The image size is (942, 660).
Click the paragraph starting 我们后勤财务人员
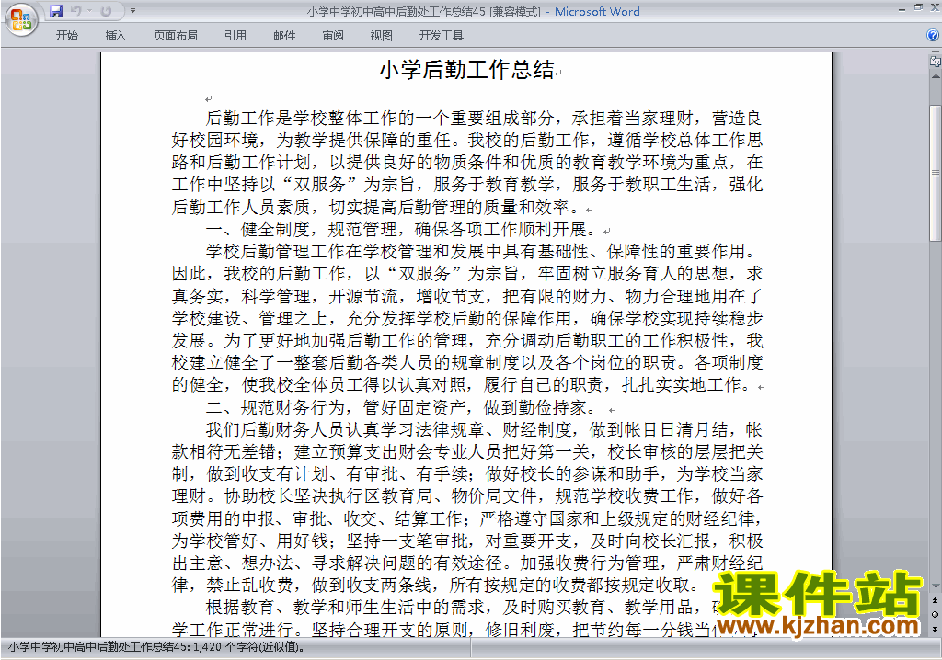[x=466, y=507]
